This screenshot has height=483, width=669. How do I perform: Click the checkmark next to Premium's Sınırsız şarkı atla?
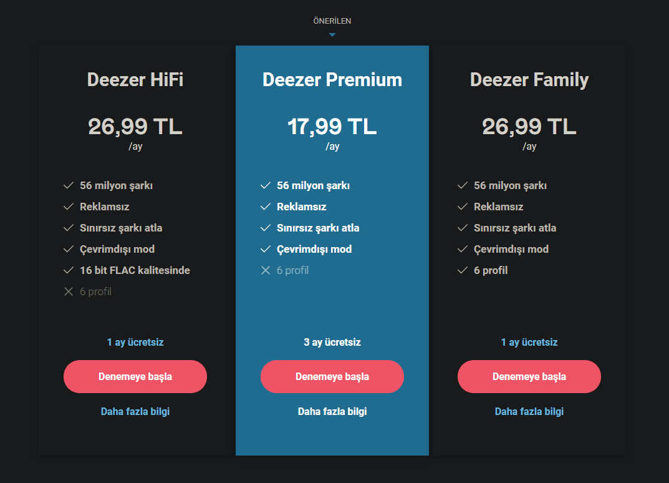click(x=266, y=228)
